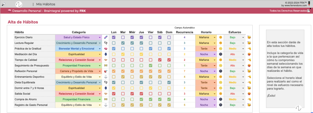The width and height of the screenshot is (313, 113).
Task: Click the ¡Éxito! text in info panel
Action: point(271,96)
